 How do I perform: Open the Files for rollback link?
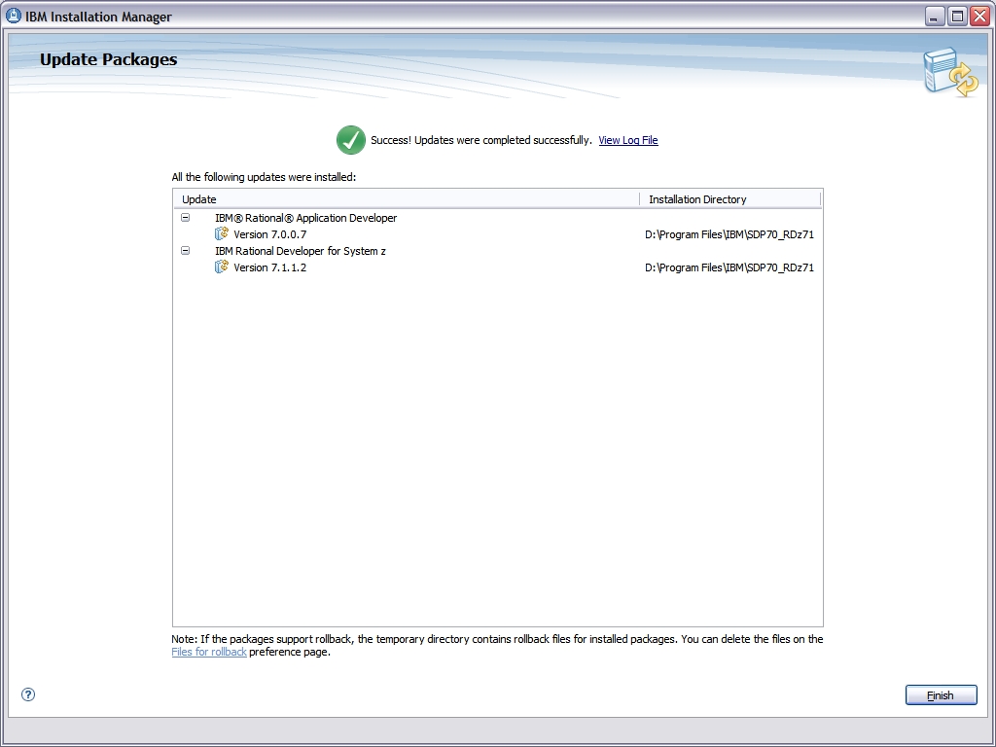coord(209,652)
